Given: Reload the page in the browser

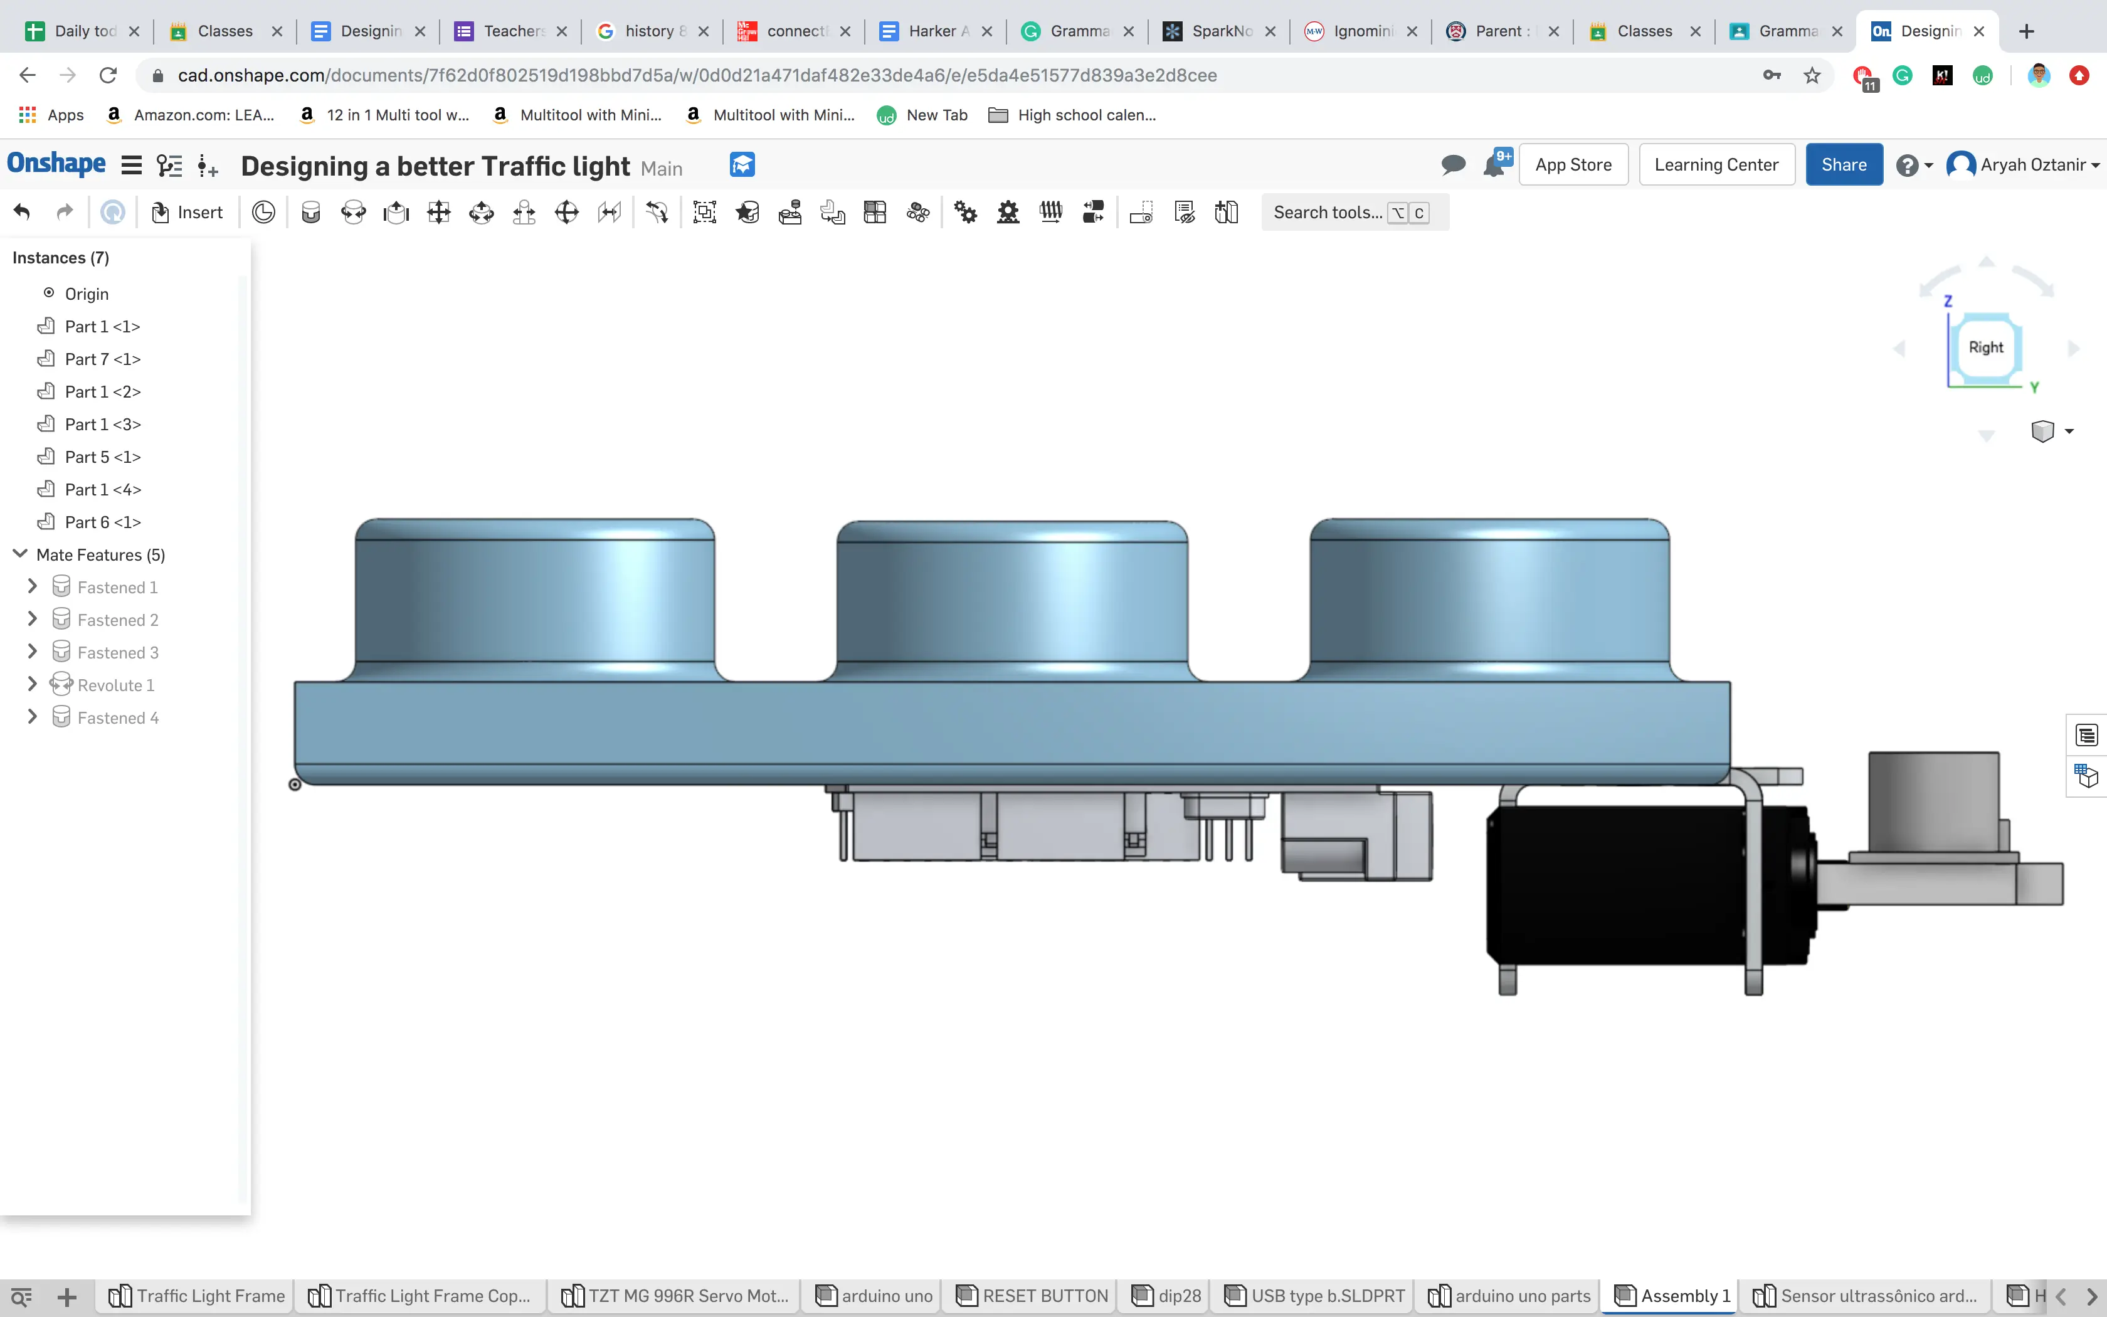Looking at the screenshot, I should pyautogui.click(x=108, y=76).
